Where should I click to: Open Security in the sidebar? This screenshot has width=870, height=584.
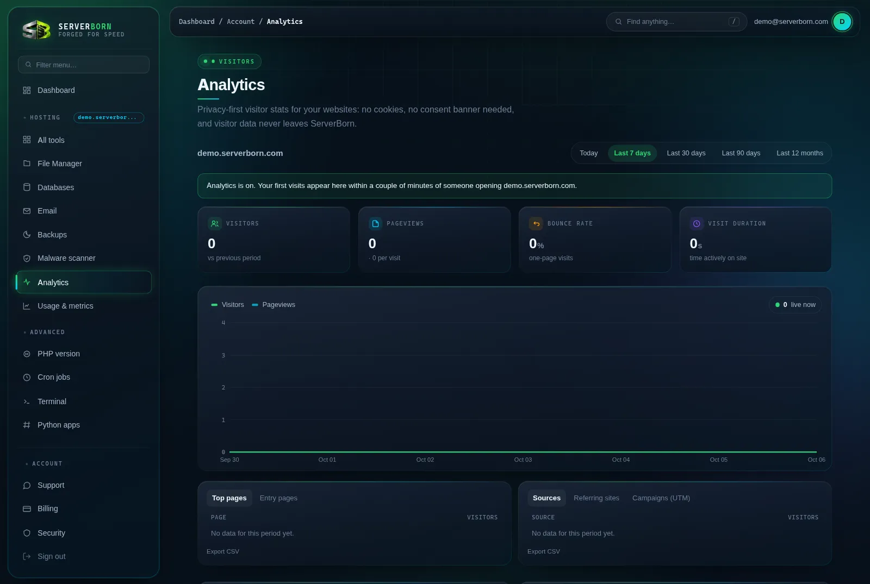(x=84, y=533)
